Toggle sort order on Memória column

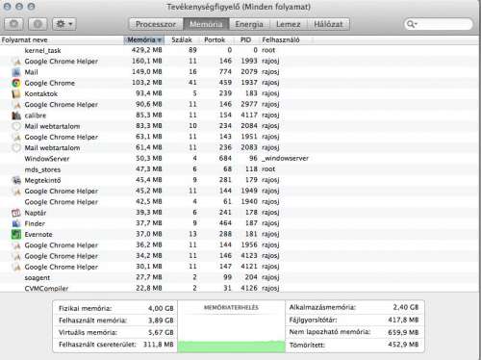(x=144, y=40)
